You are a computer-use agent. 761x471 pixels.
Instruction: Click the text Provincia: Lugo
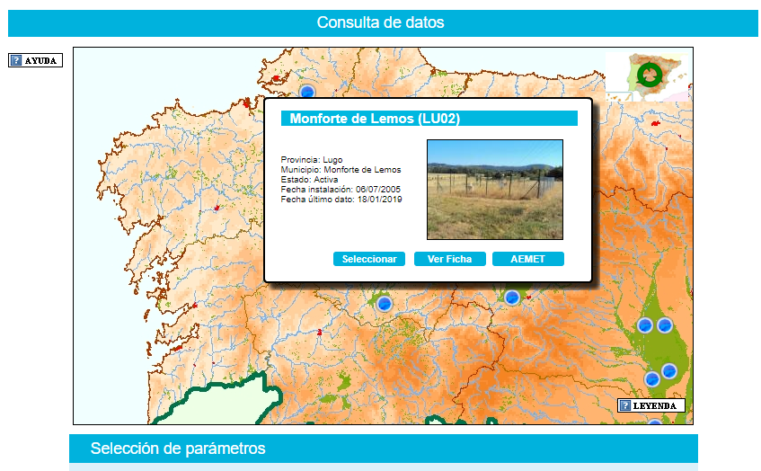312,160
